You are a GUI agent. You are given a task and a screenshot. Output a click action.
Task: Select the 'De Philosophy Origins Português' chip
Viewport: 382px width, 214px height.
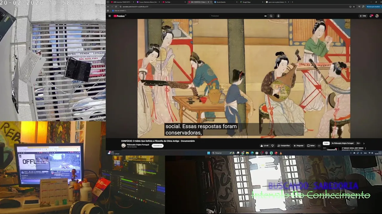click(342, 143)
